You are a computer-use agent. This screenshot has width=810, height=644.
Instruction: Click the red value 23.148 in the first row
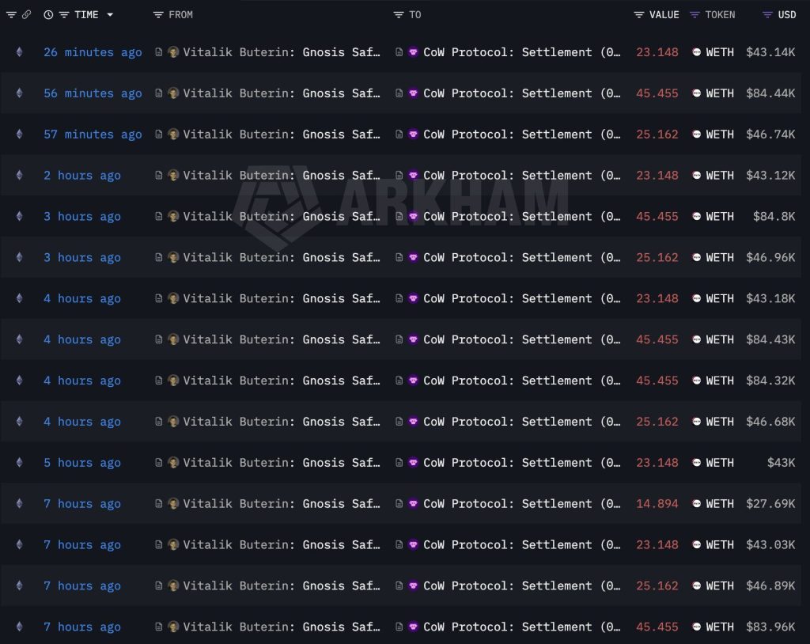coord(657,52)
